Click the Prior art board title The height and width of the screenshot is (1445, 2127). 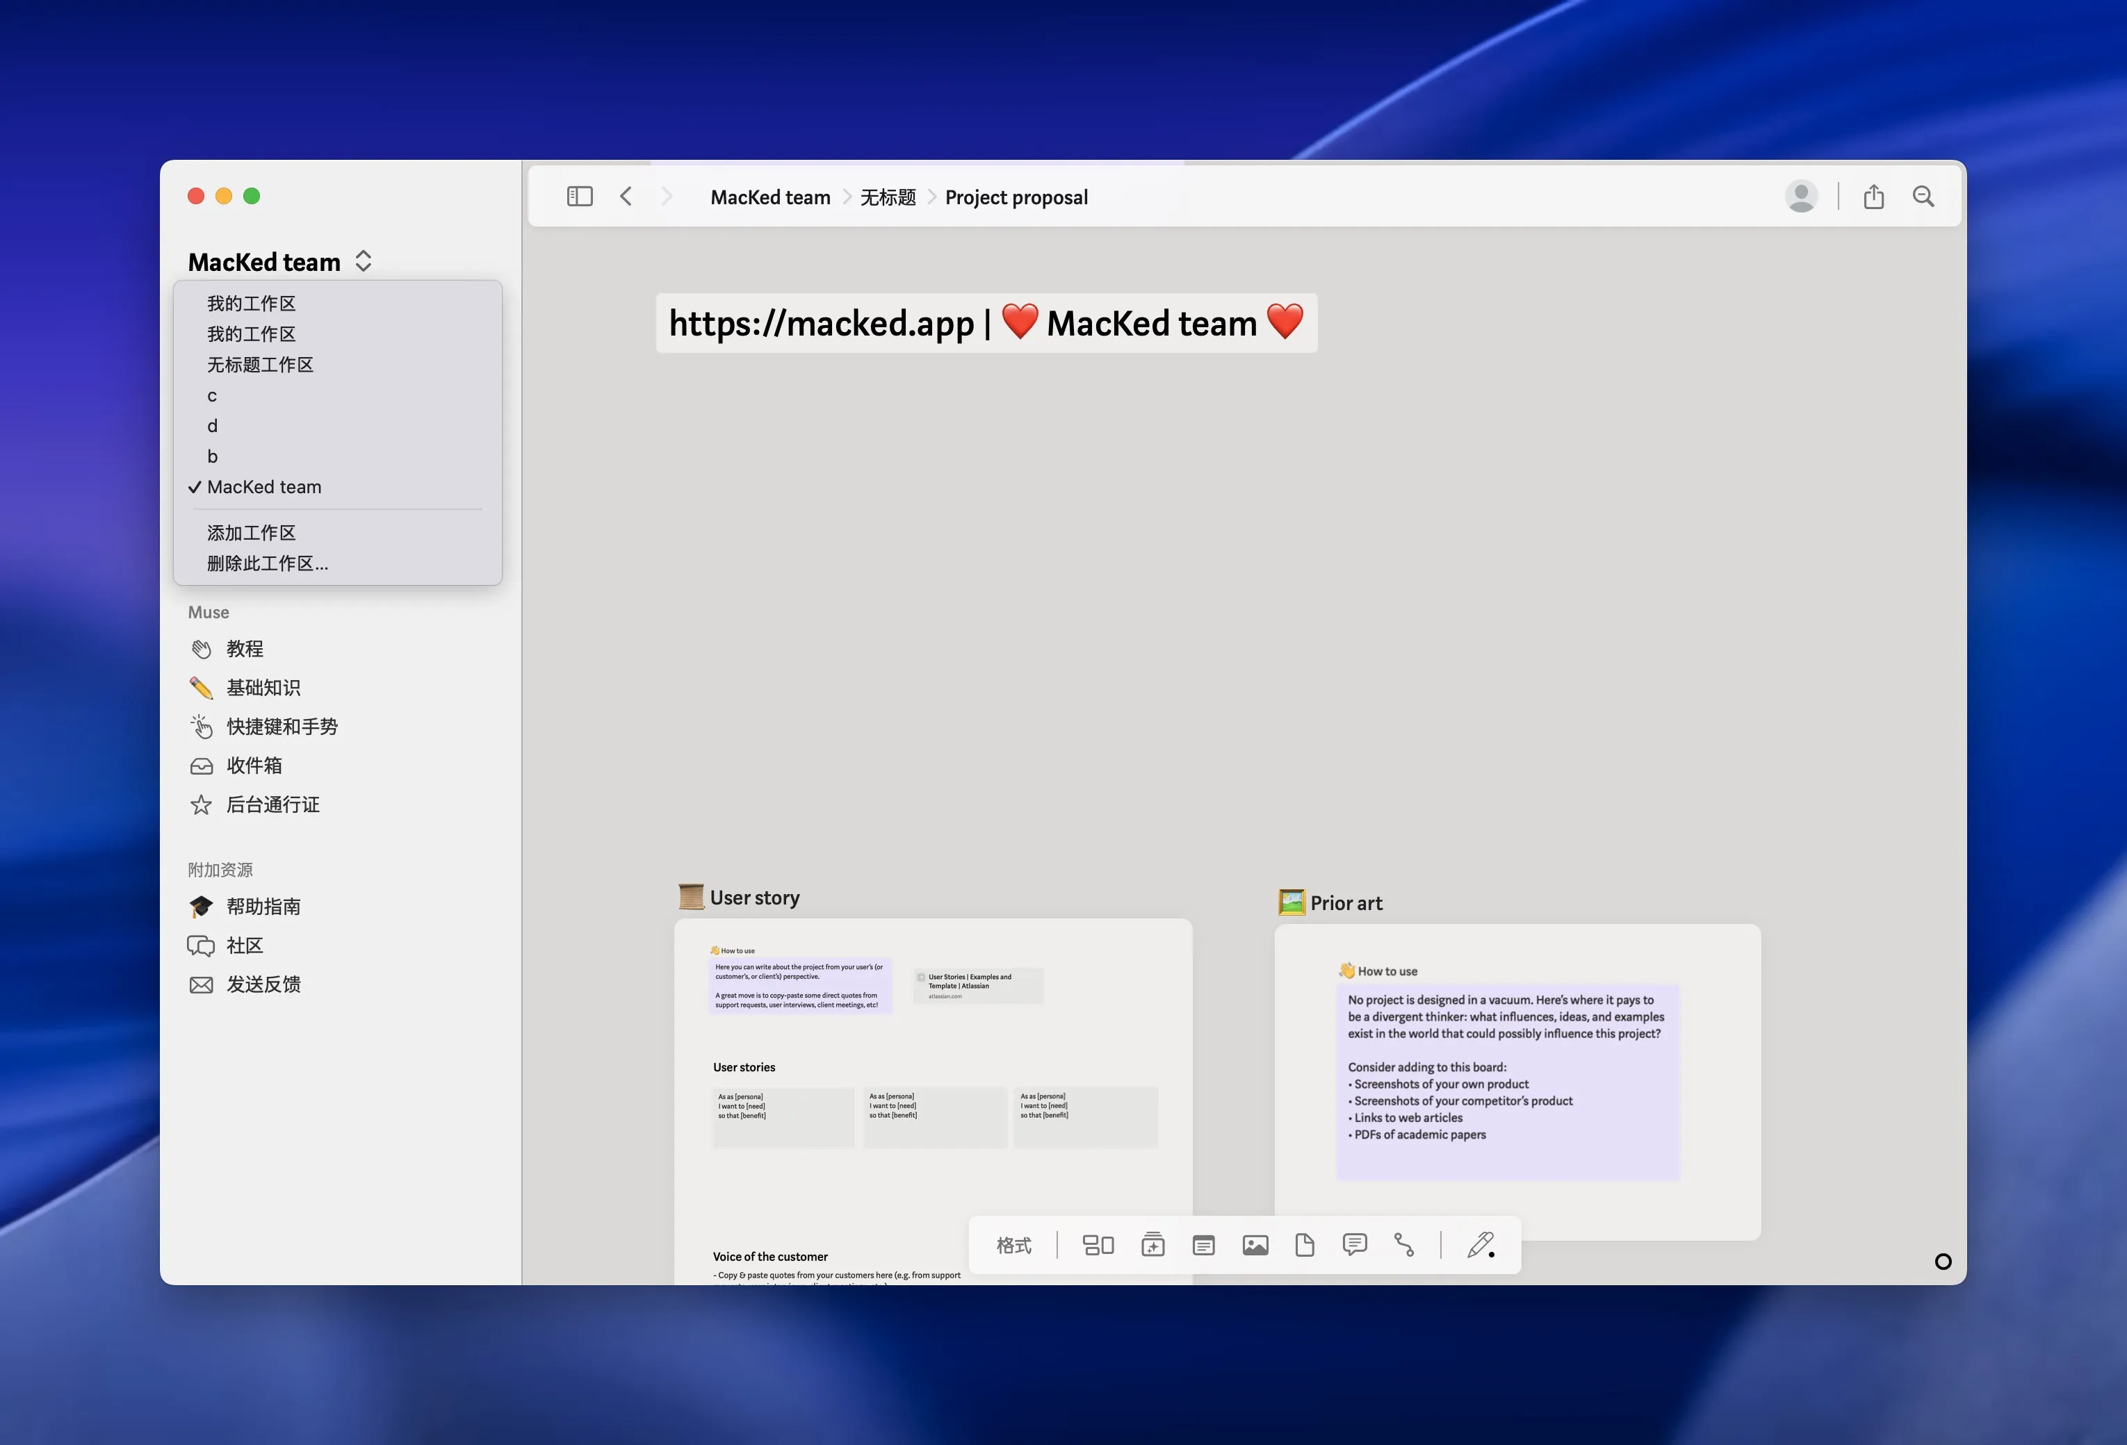coord(1346,904)
